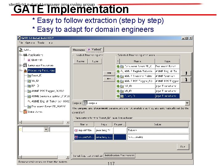This screenshot has width=222, height=167.
Task: Toggle green status of Document Reset row
Action: pos(118,66)
